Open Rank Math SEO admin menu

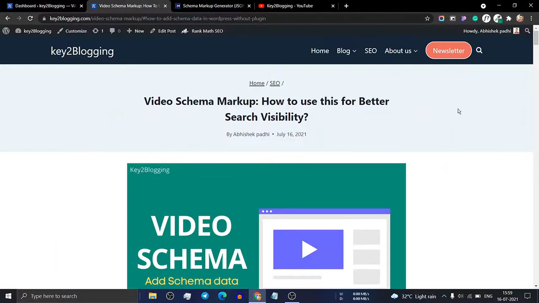202,31
